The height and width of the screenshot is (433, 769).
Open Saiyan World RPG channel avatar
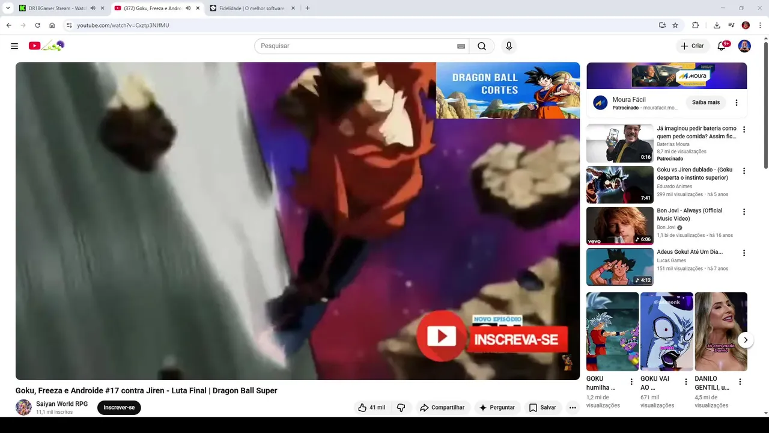[x=23, y=407]
